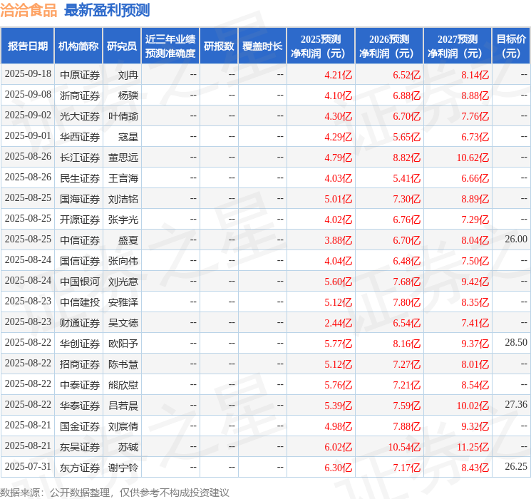531x499 pixels.
Task: Click analyst name 杨骥
Action: (128, 96)
